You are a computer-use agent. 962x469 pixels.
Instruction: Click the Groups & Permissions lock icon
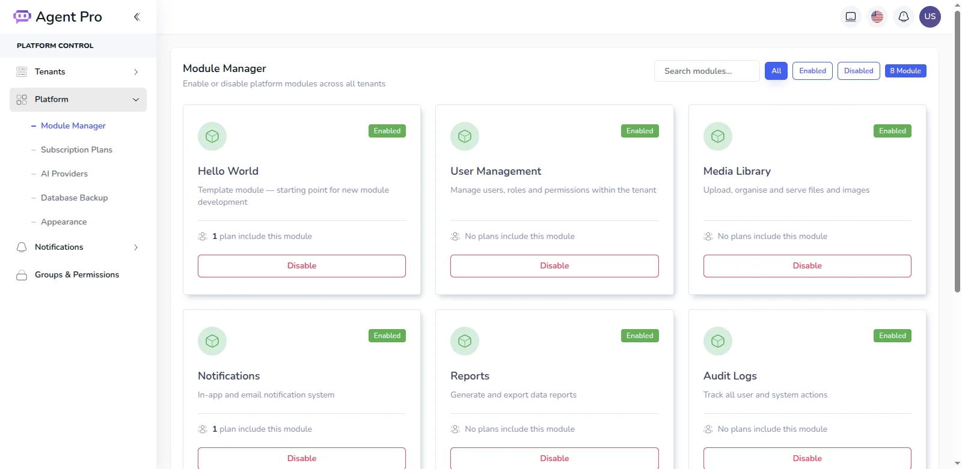click(22, 275)
